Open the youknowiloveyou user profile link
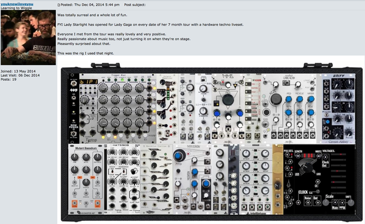 [x=17, y=4]
